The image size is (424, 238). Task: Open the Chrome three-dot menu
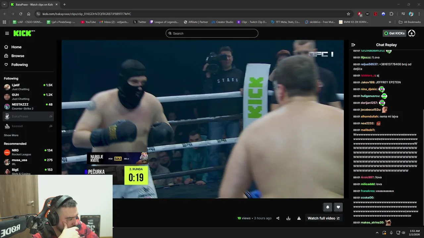coord(419,14)
